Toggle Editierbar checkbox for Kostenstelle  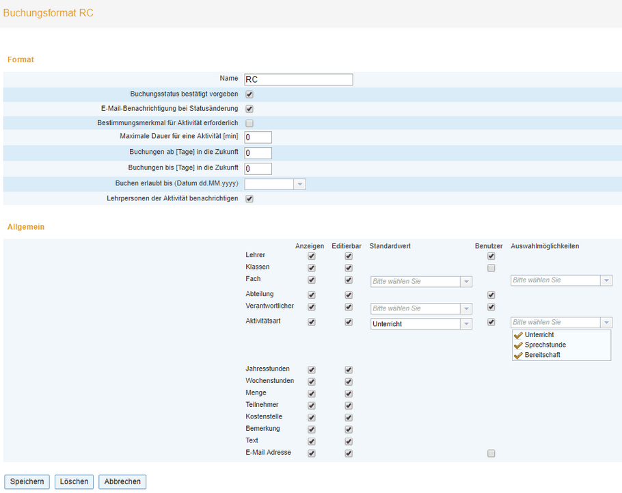click(x=349, y=418)
